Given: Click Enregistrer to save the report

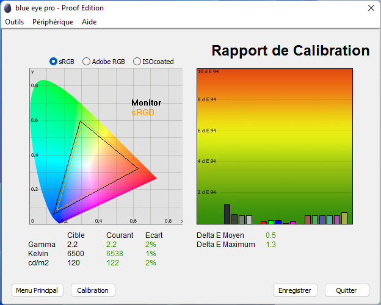Looking at the screenshot, I should coord(294,290).
